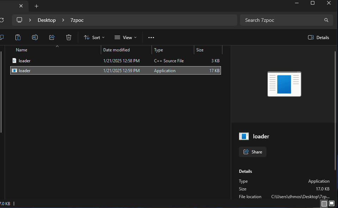Image resolution: width=338 pixels, height=208 pixels.
Task: Click the Paste clipboard icon
Action: tap(18, 37)
